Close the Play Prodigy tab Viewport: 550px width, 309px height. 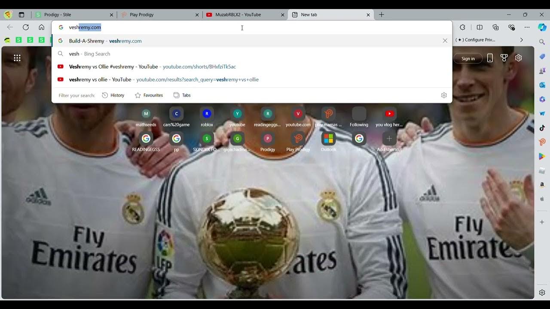(197, 15)
